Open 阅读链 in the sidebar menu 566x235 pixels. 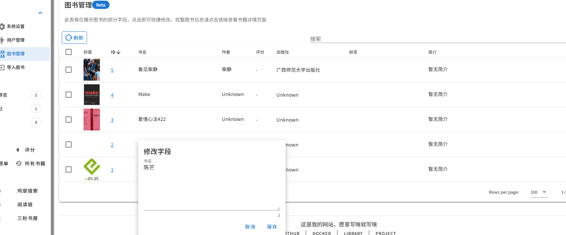(25, 205)
